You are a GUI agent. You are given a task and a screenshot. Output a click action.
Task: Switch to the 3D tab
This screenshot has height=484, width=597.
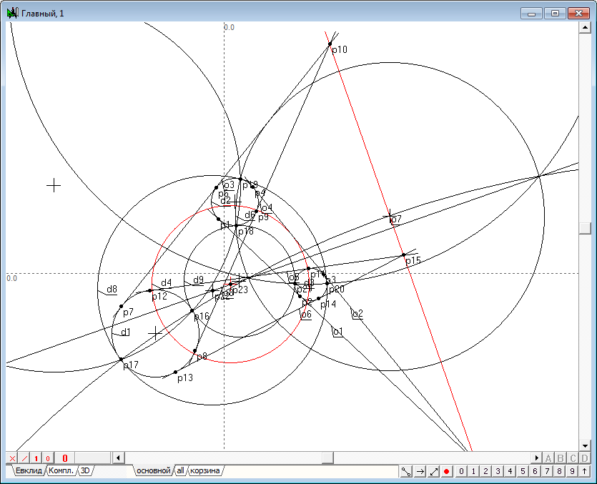pyautogui.click(x=85, y=470)
